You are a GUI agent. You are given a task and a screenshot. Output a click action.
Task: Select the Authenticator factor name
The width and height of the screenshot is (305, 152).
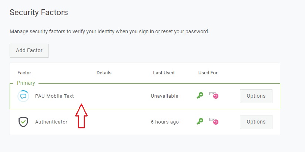[51, 122]
